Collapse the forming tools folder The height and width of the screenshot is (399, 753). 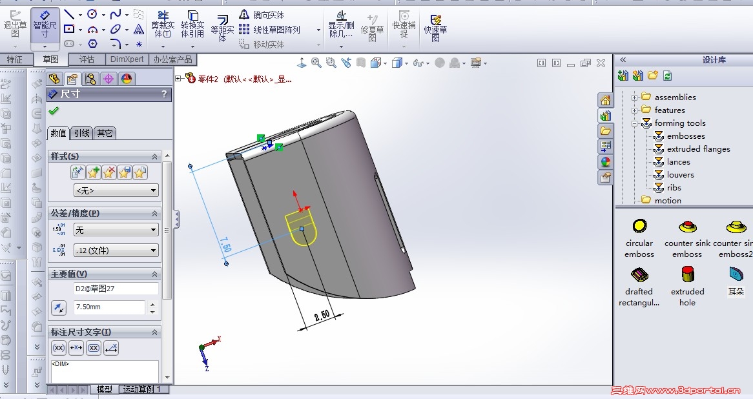634,123
